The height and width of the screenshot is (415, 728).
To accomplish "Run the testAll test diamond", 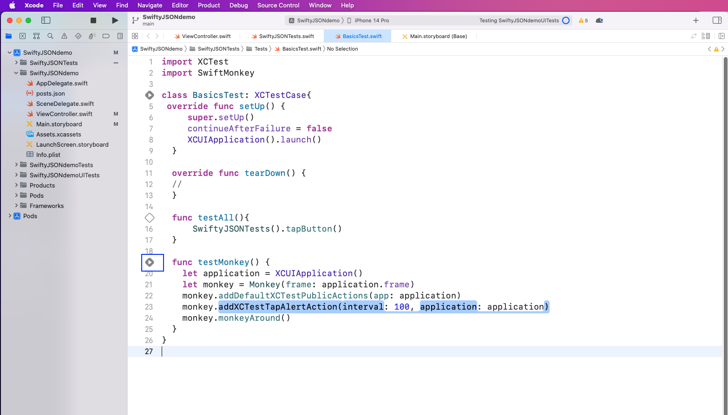I will click(x=150, y=218).
